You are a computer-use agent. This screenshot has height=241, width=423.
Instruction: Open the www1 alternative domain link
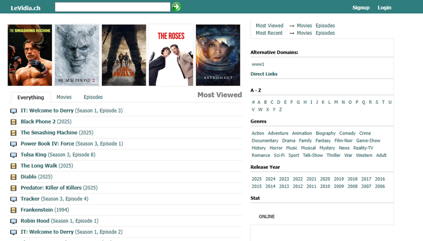pos(258,64)
